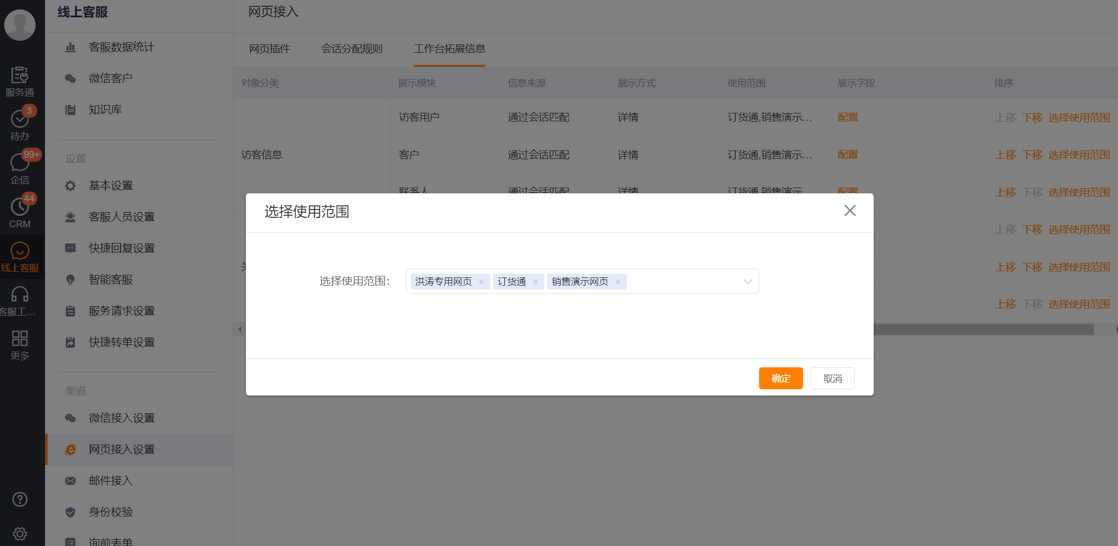The height and width of the screenshot is (546, 1118).
Task: Click the horizontal table scrollbar
Action: pyautogui.click(x=984, y=329)
